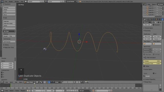Open the timeline Playback menu

point(23,91)
